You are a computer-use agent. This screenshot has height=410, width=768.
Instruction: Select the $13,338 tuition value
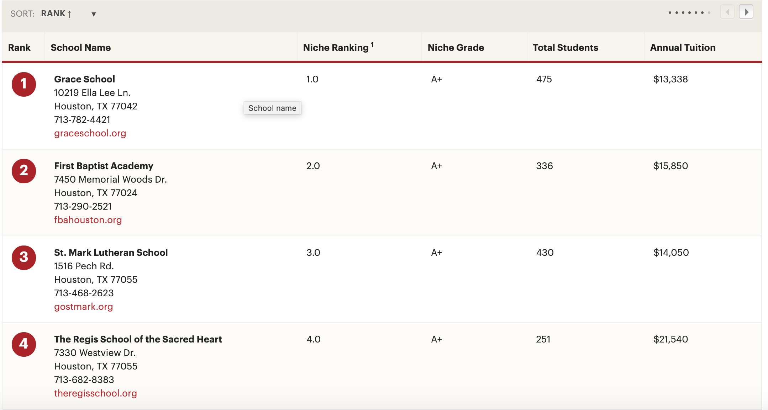pos(670,79)
